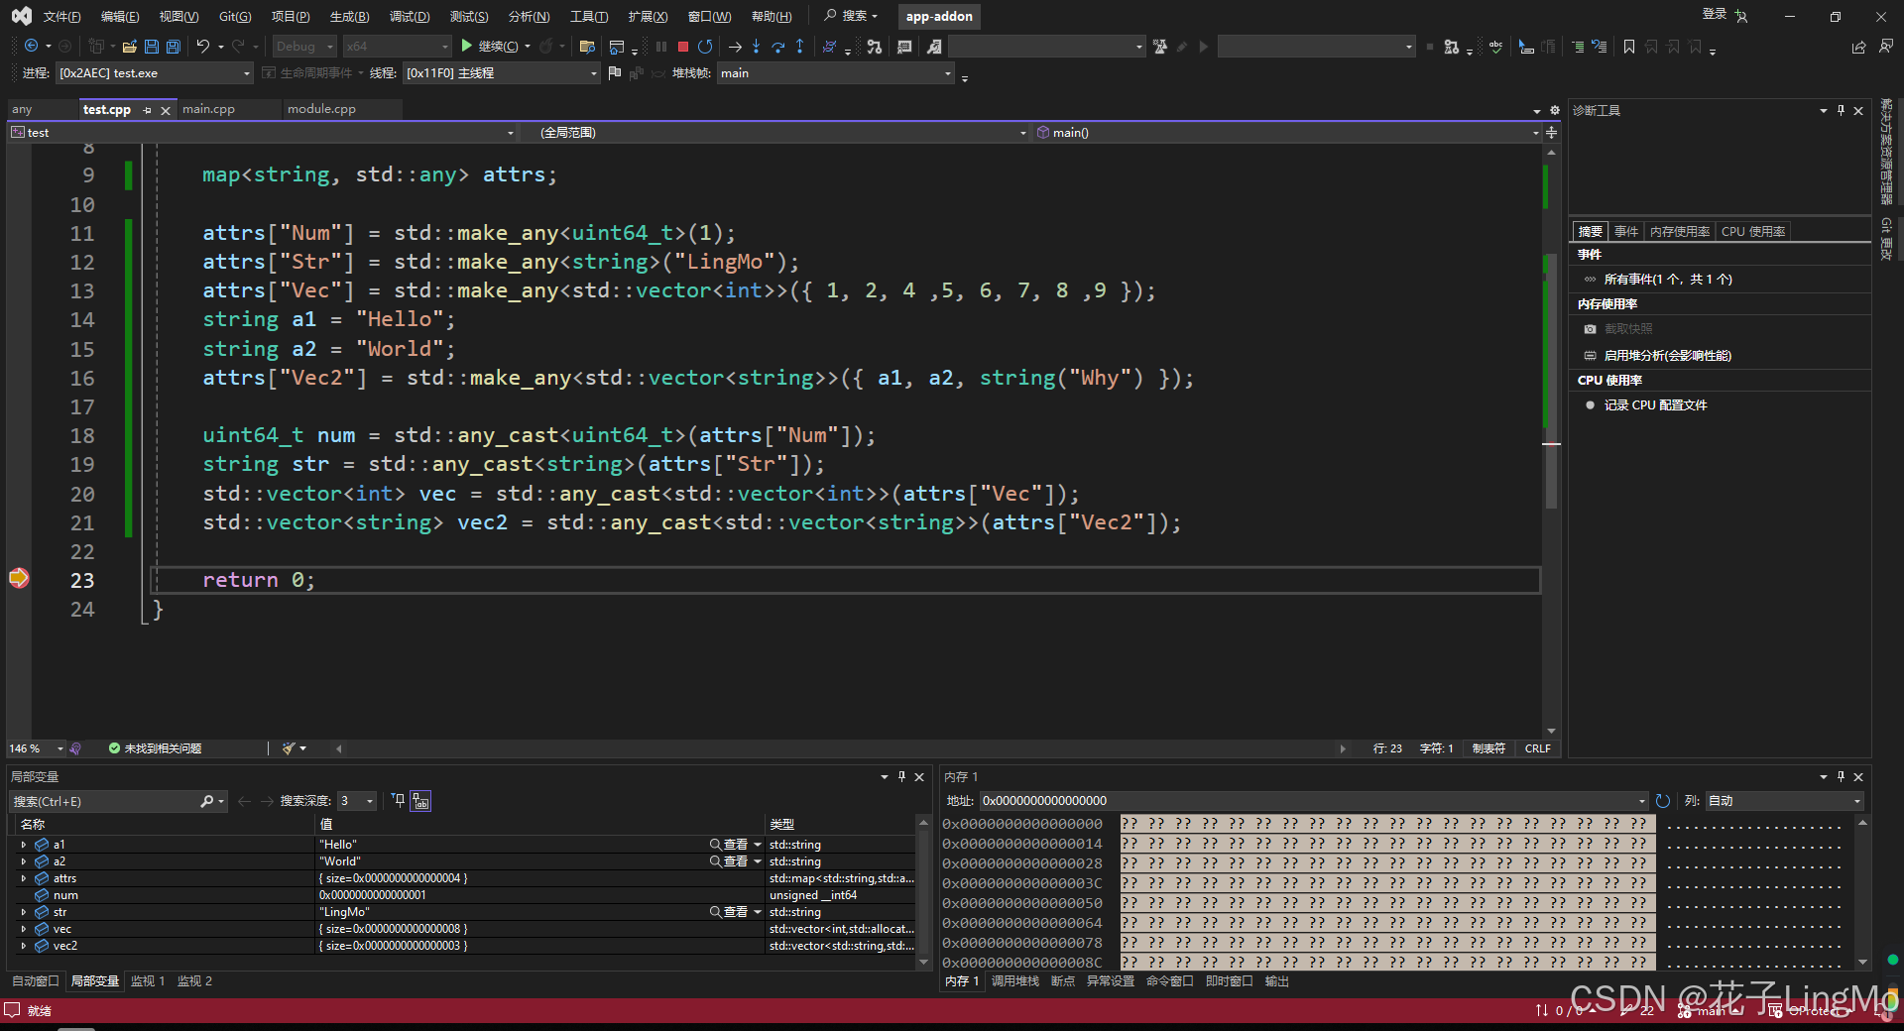The height and width of the screenshot is (1031, 1904).
Task: Pin the Memory 1 (内存 1) panel
Action: point(1841,776)
